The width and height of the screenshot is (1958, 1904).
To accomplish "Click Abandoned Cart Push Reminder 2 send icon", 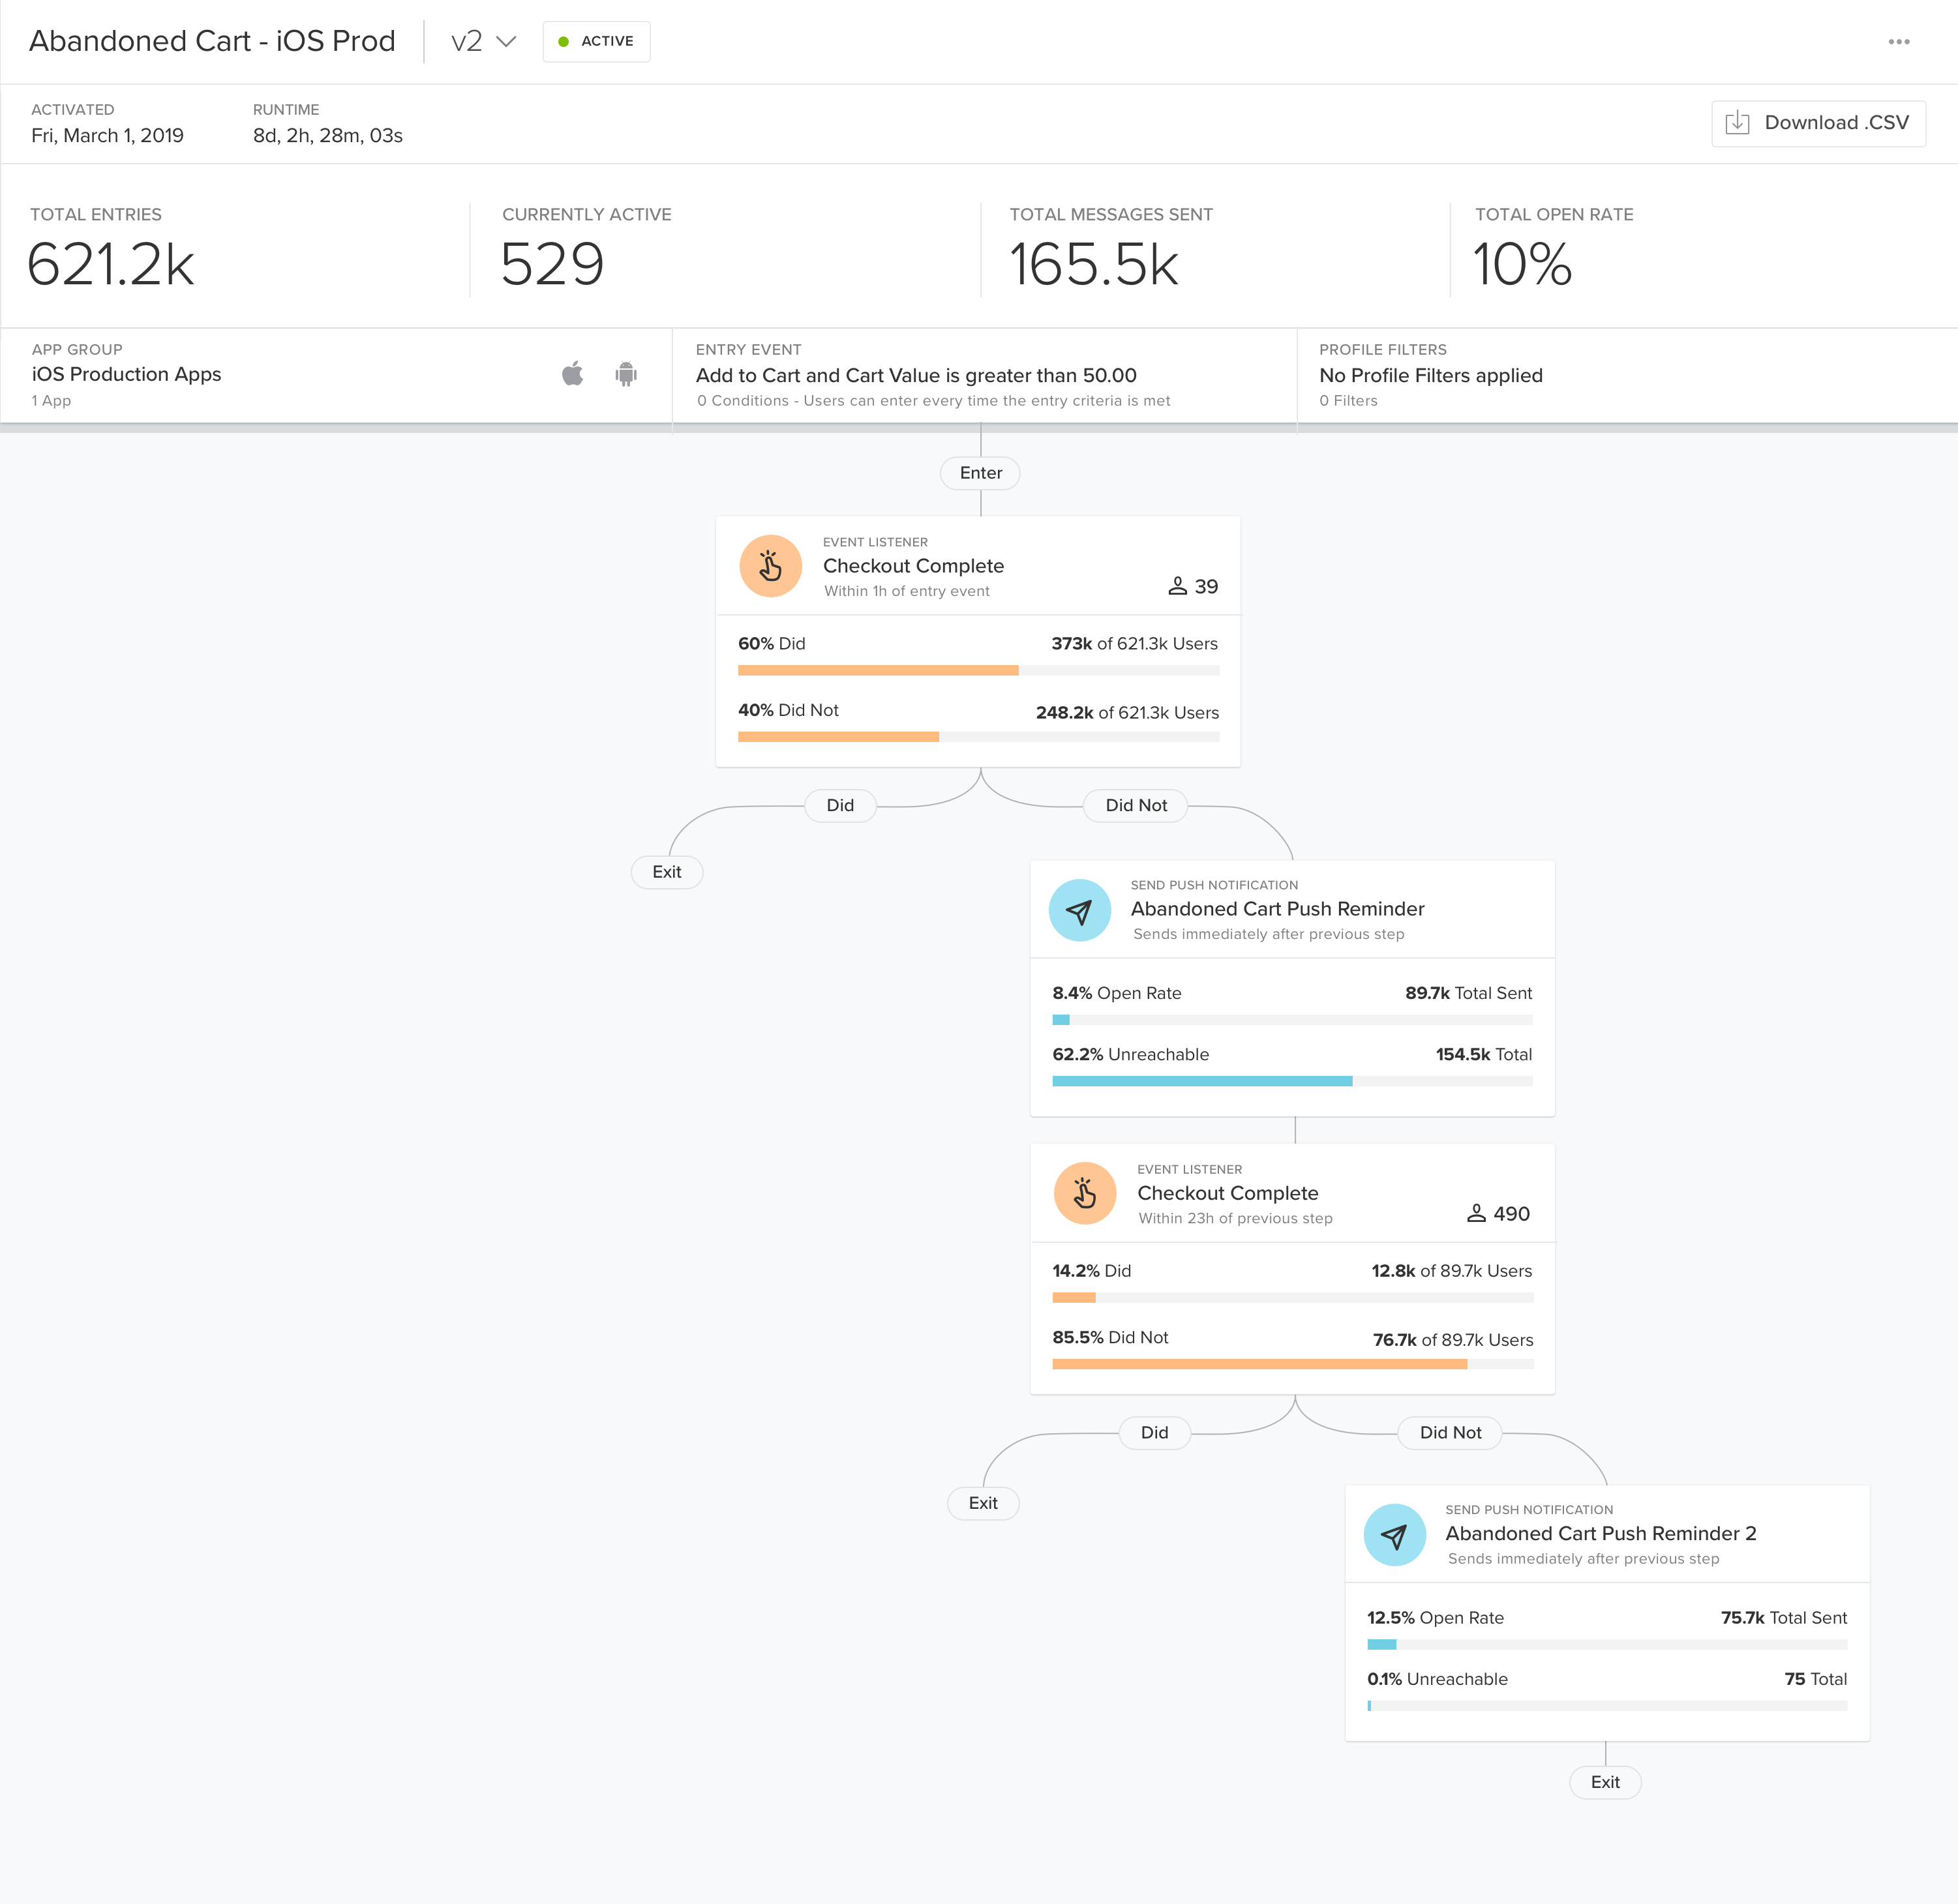I will point(1394,1535).
